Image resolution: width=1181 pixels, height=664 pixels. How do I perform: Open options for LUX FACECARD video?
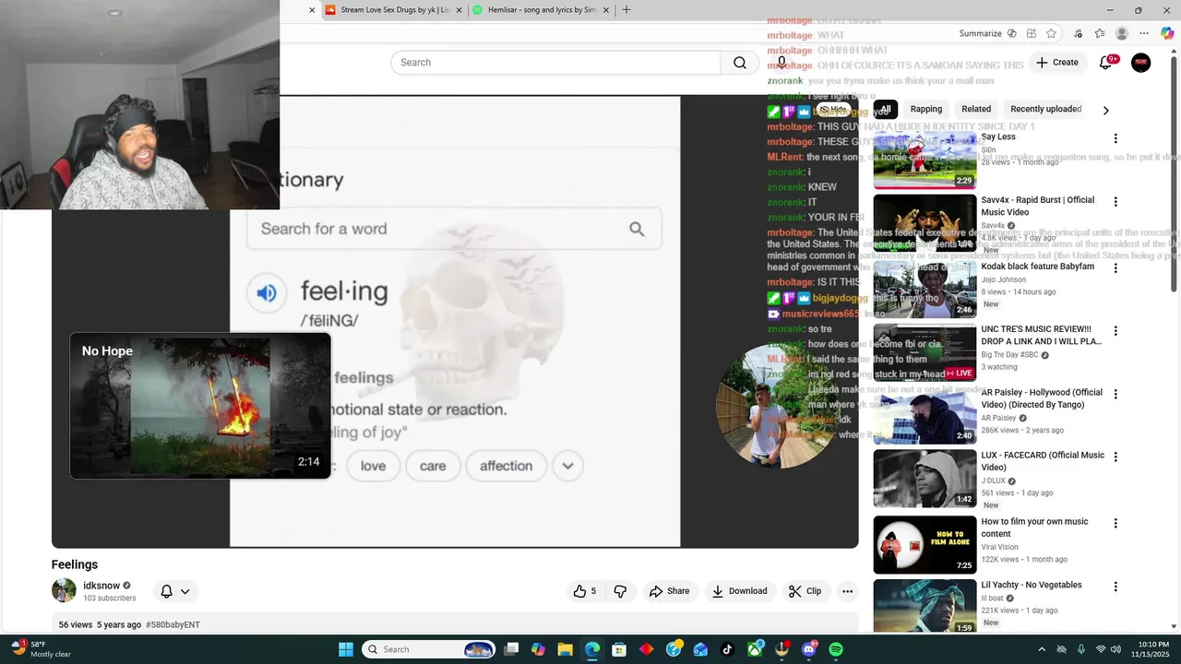pyautogui.click(x=1115, y=456)
